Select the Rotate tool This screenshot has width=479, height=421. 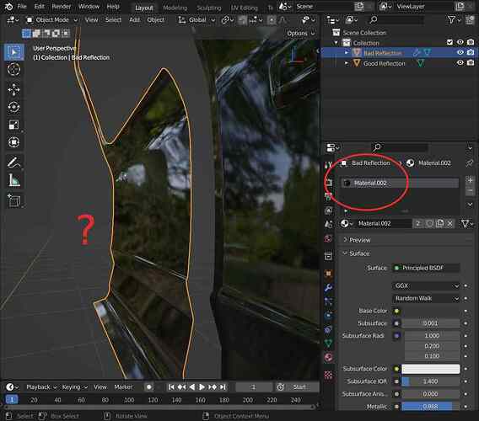pyautogui.click(x=13, y=107)
